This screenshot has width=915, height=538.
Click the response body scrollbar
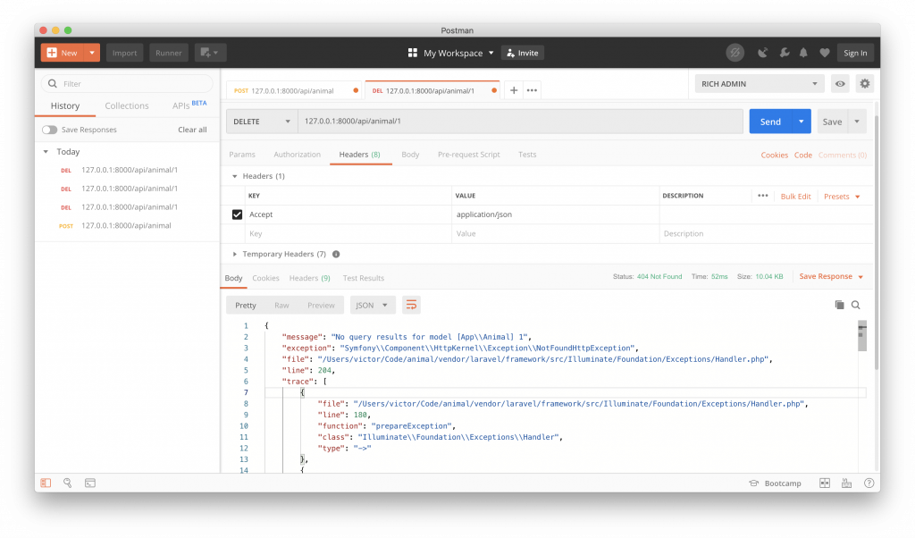(862, 336)
